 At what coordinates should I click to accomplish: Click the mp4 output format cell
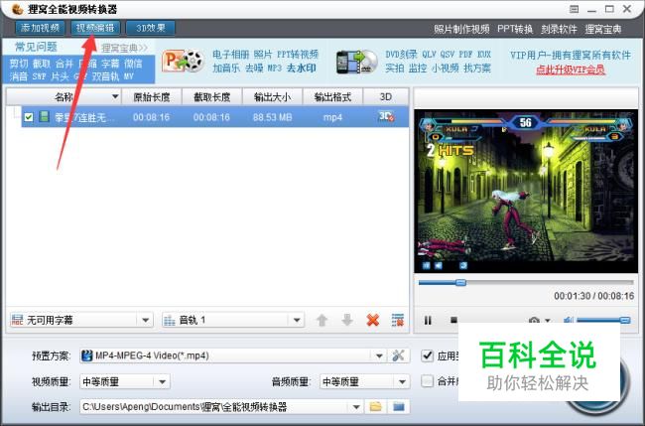332,117
